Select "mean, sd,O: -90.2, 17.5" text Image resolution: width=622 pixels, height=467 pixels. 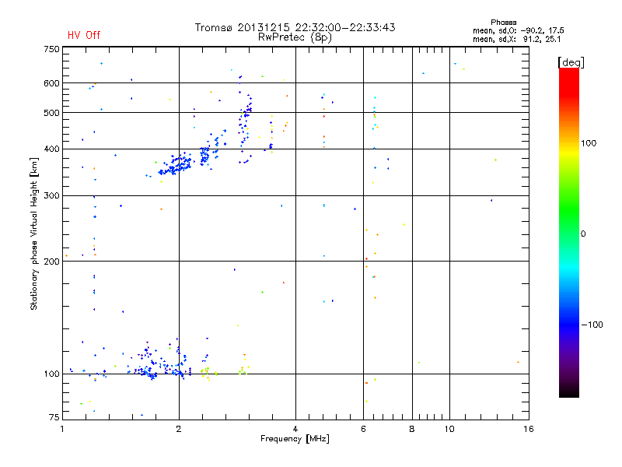[x=518, y=30]
